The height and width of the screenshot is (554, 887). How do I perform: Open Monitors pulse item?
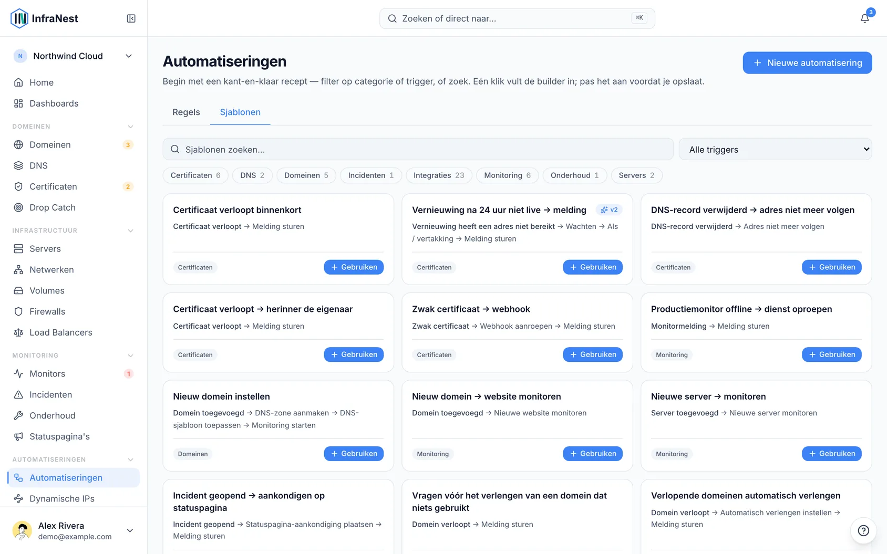(x=74, y=373)
